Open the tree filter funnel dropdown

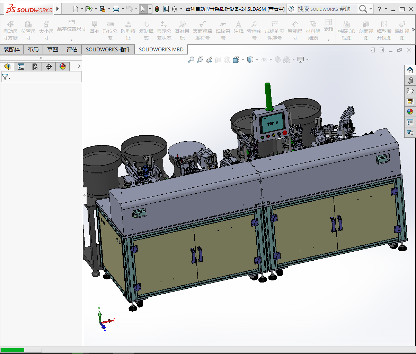click(6, 77)
